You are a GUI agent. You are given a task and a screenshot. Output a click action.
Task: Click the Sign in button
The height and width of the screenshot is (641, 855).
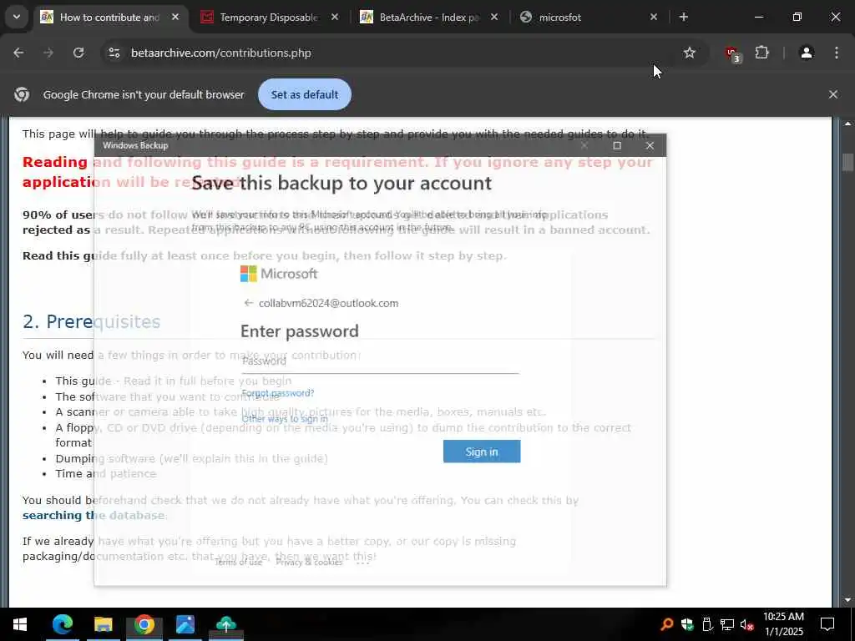[482, 452]
